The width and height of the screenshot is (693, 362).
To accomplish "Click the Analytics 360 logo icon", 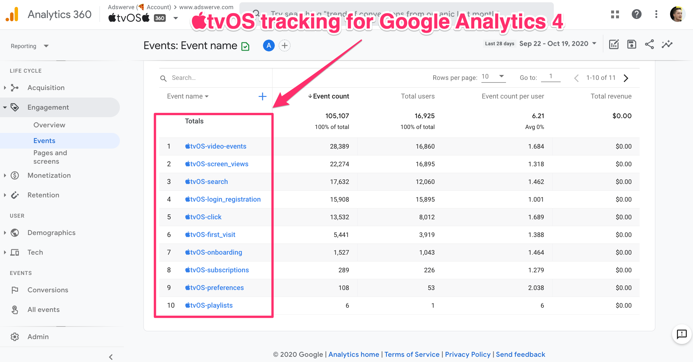I will click(12, 14).
